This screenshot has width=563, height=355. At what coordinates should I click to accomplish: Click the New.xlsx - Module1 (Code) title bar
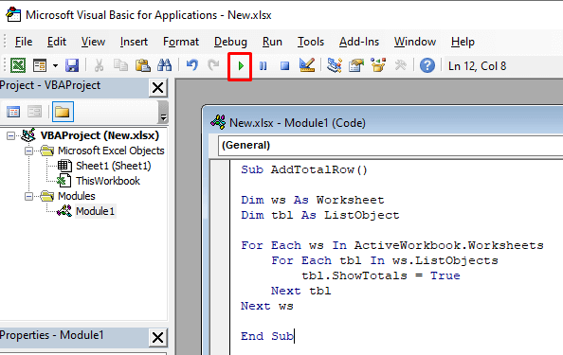point(383,123)
